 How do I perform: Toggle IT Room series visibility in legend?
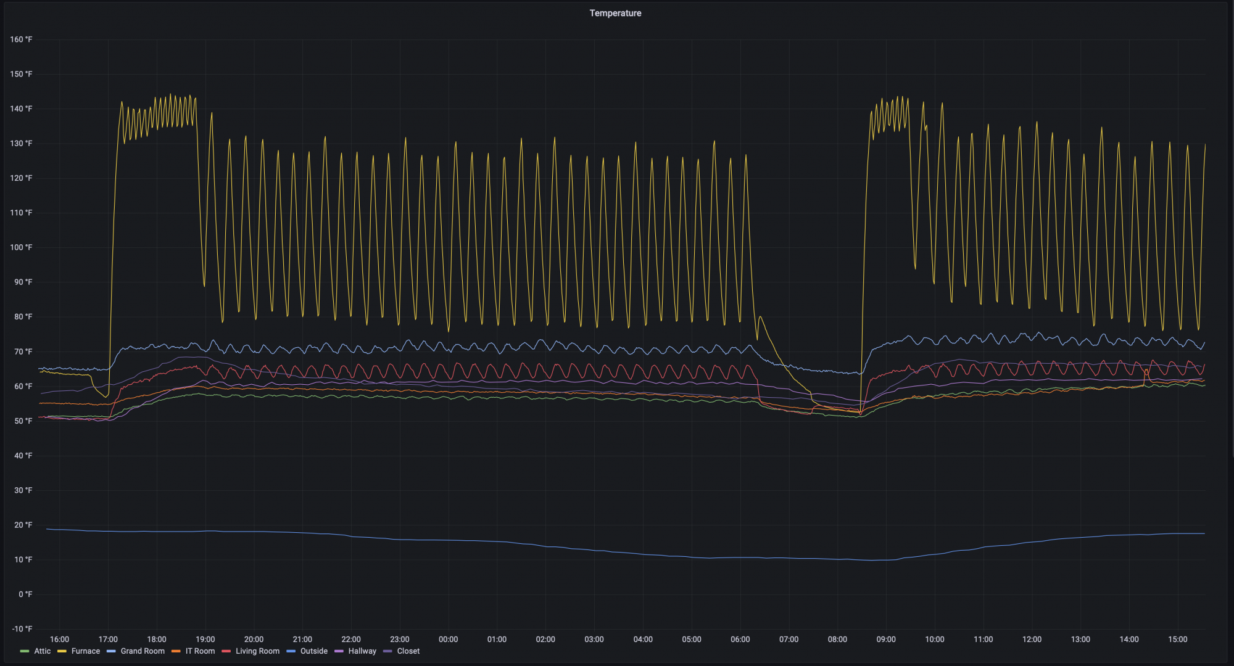(x=200, y=651)
